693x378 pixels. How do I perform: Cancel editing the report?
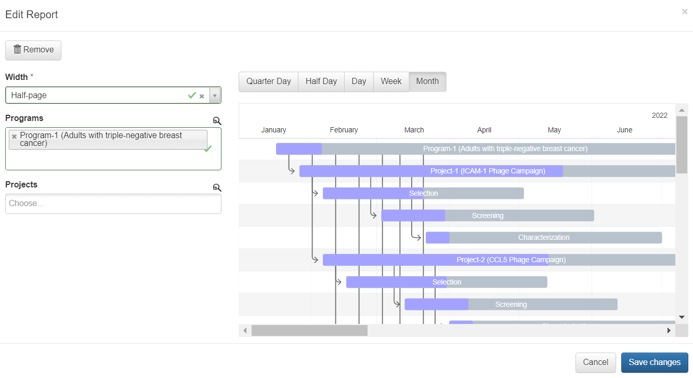click(595, 362)
